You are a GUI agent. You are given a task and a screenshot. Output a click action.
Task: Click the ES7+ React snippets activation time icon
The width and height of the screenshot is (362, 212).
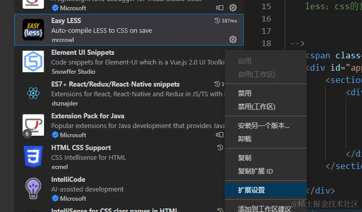[x=217, y=84]
